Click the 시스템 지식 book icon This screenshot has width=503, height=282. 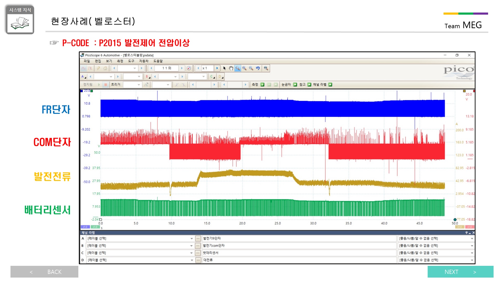pos(20,20)
